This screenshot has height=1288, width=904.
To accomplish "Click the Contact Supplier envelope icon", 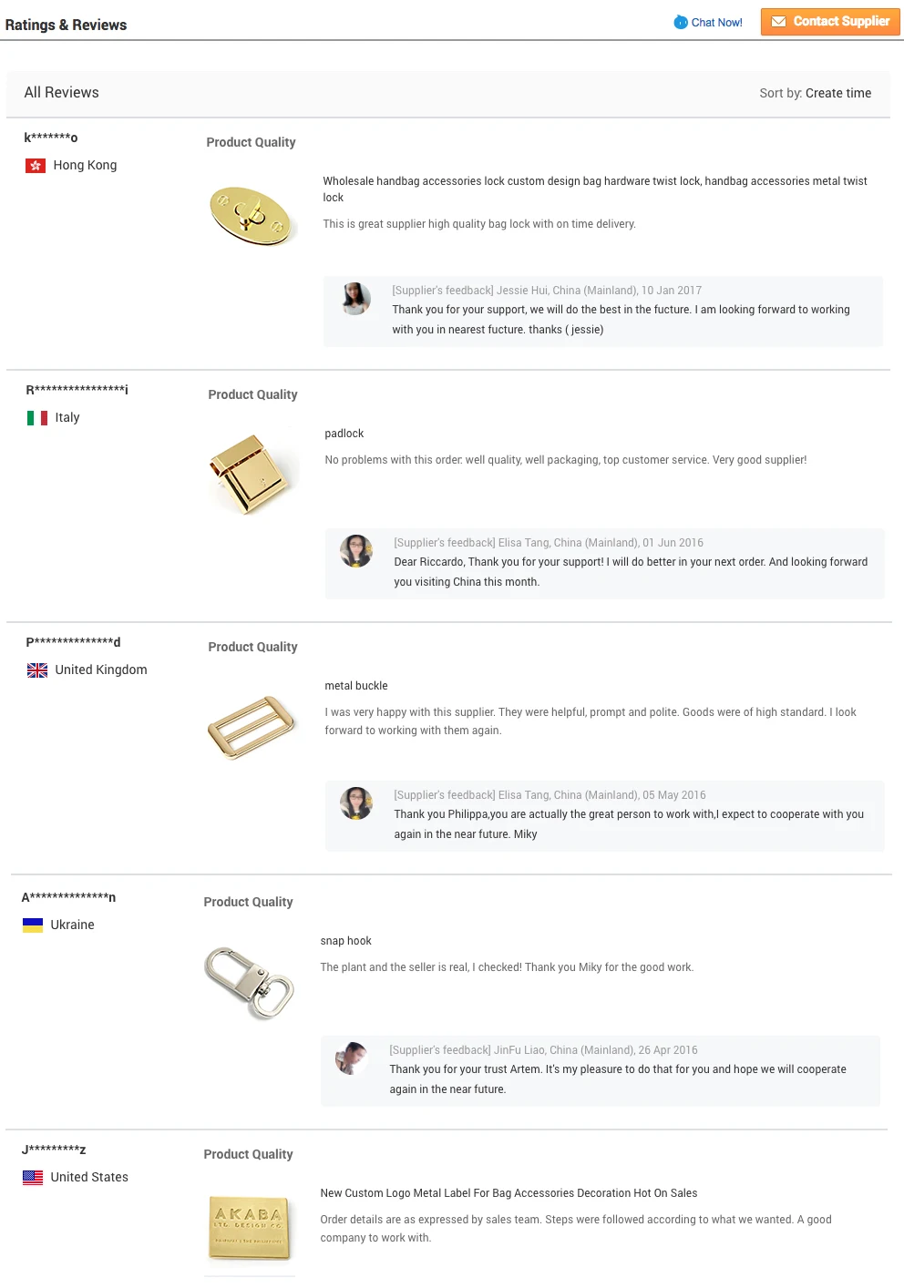I will pyautogui.click(x=779, y=22).
